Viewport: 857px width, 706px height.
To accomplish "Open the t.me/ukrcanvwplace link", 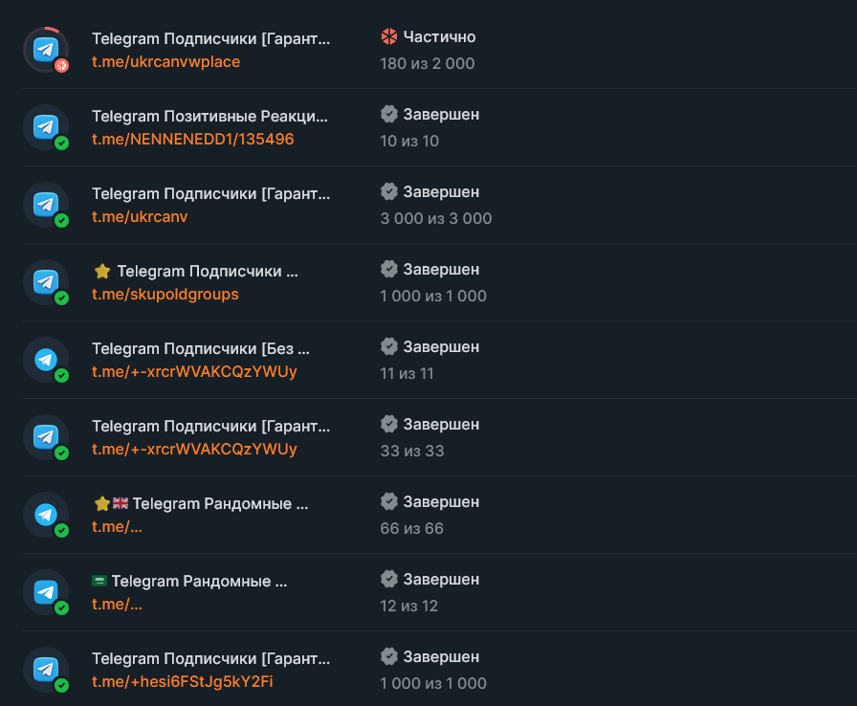I will [165, 62].
